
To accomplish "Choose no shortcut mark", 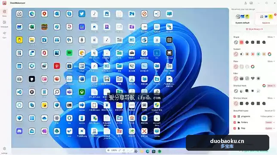I will [x=236, y=91].
